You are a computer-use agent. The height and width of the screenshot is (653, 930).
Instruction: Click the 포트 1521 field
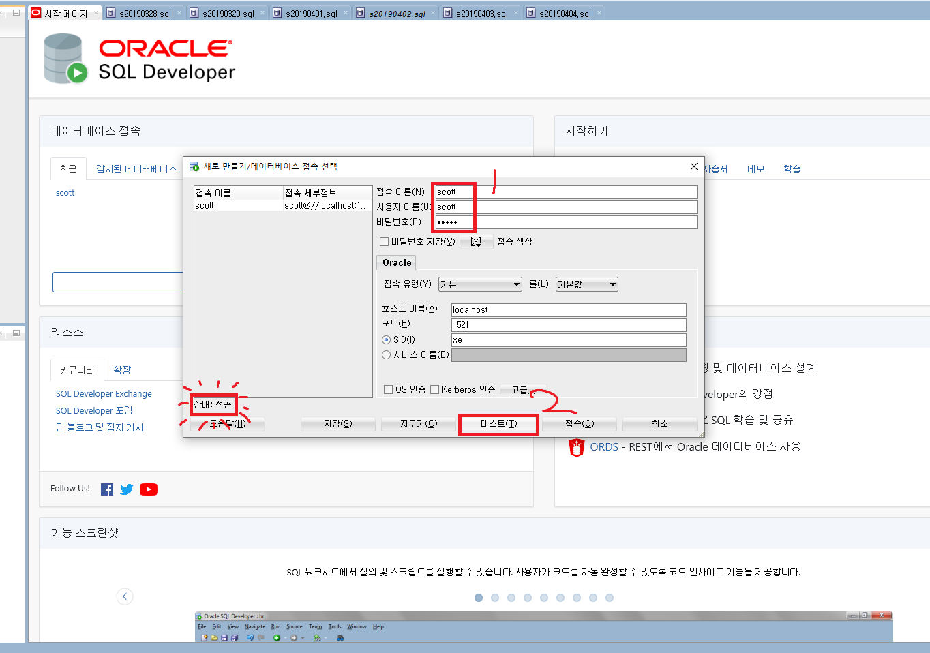569,325
